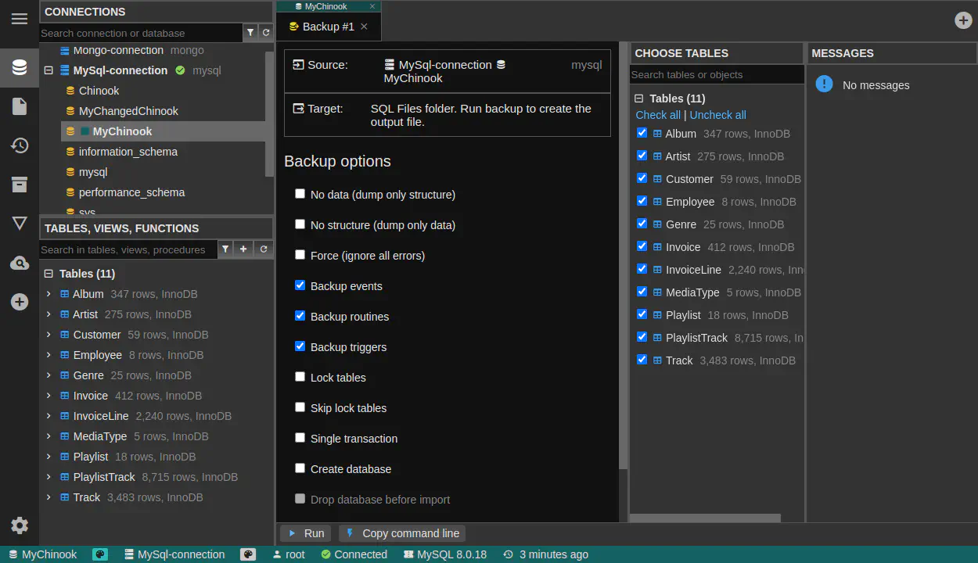
Task: Expand the Album table node
Action: [49, 294]
